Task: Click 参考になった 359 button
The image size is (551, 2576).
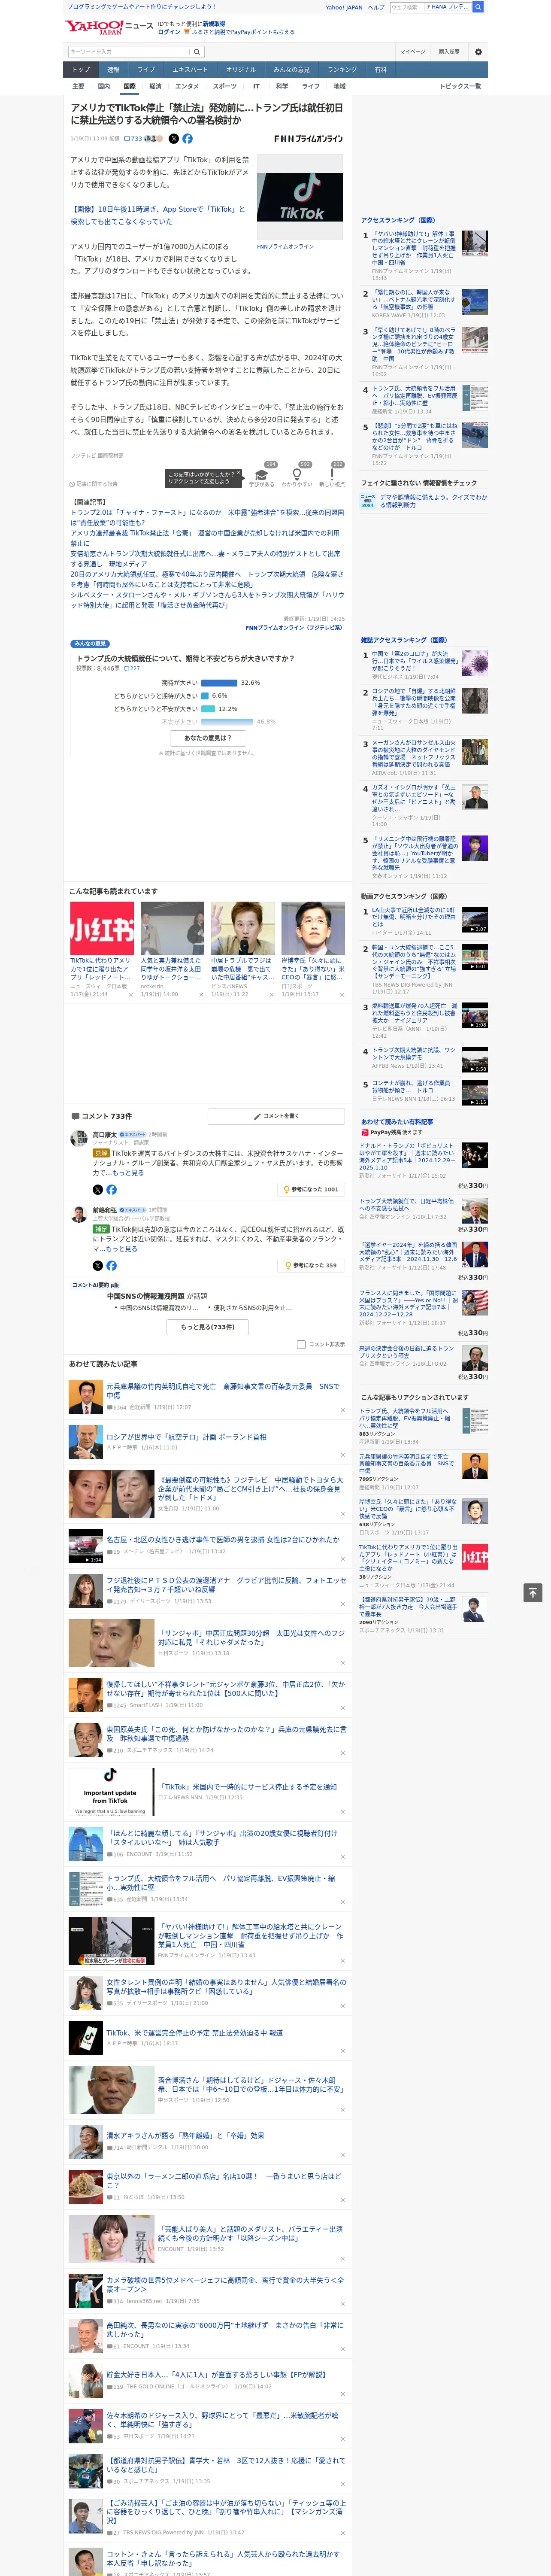Action: [311, 1265]
